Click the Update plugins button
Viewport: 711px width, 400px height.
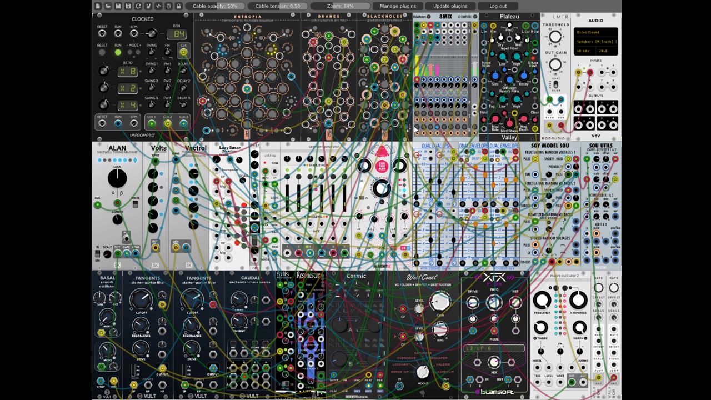click(450, 6)
